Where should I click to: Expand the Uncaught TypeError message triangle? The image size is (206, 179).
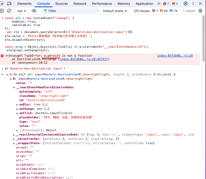pyautogui.click(x=7, y=56)
